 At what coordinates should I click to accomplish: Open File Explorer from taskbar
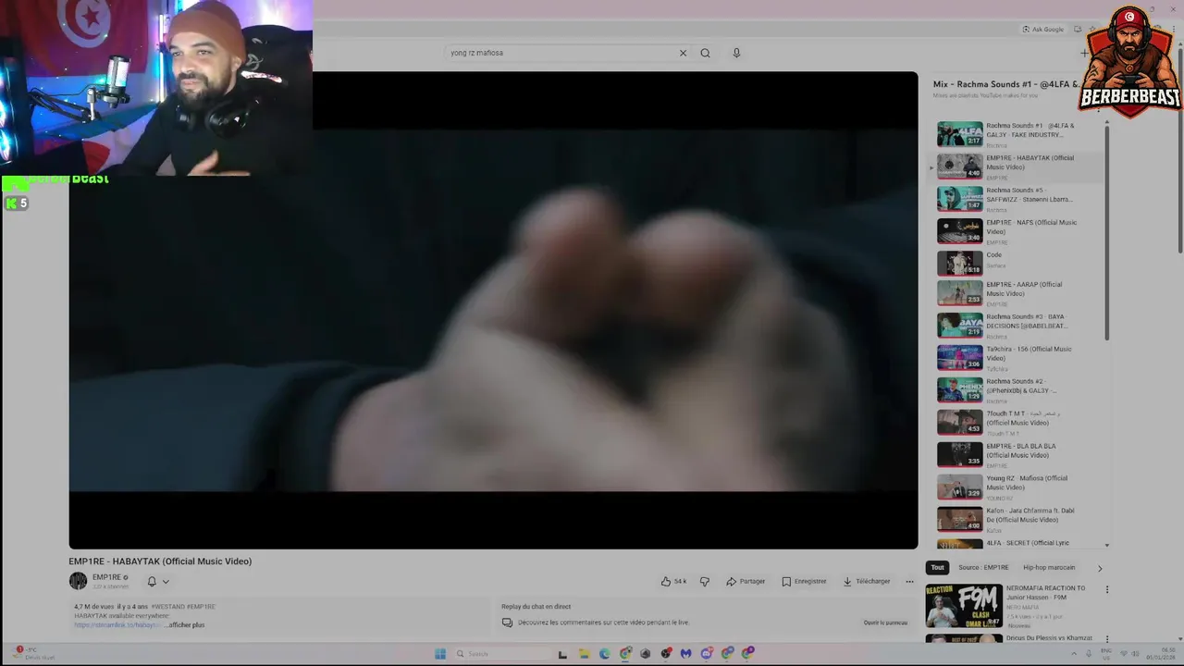[x=584, y=654]
